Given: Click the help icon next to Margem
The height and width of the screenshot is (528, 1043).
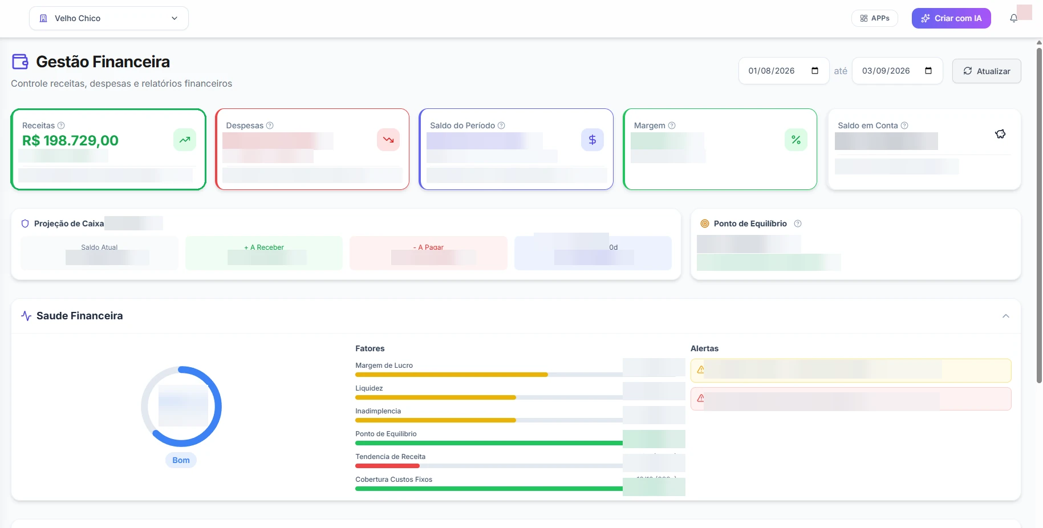Looking at the screenshot, I should coord(672,125).
